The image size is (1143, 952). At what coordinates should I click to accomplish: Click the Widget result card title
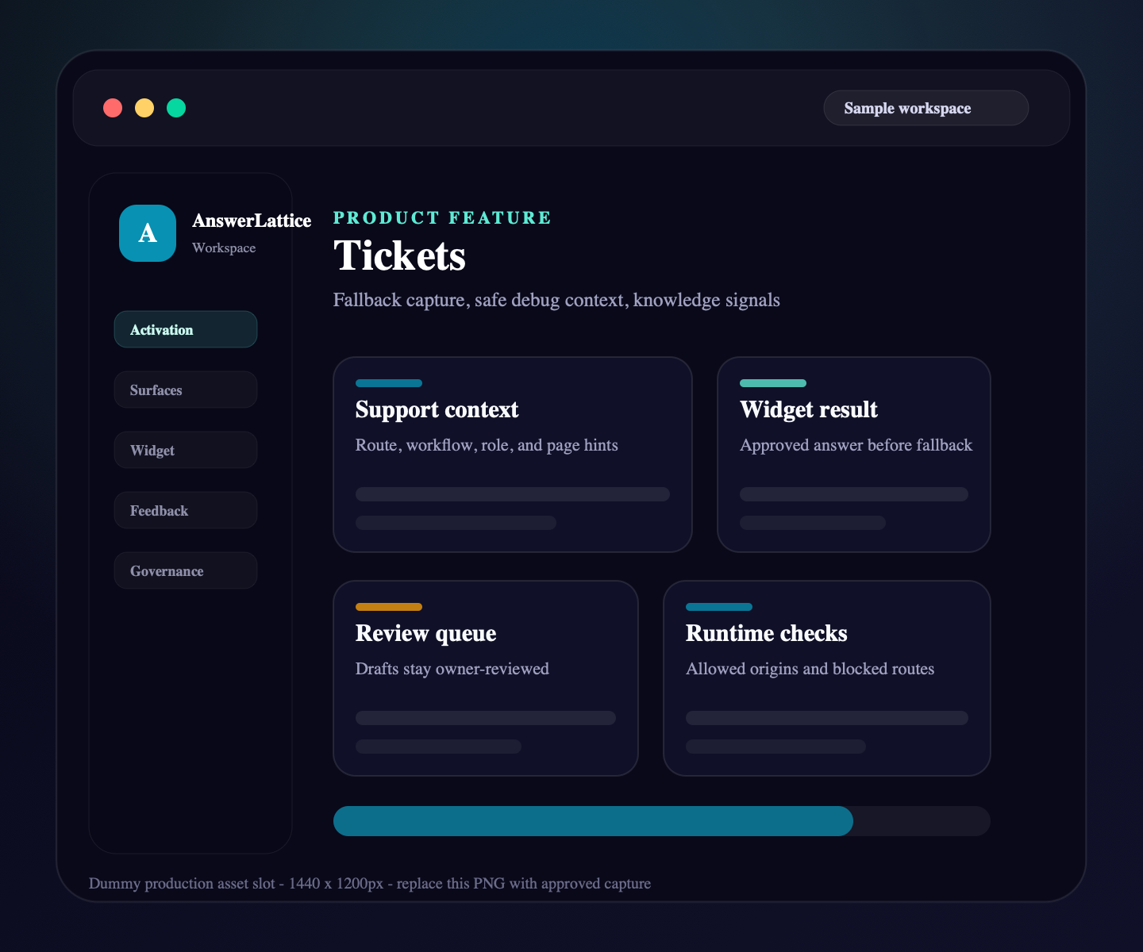coord(809,409)
